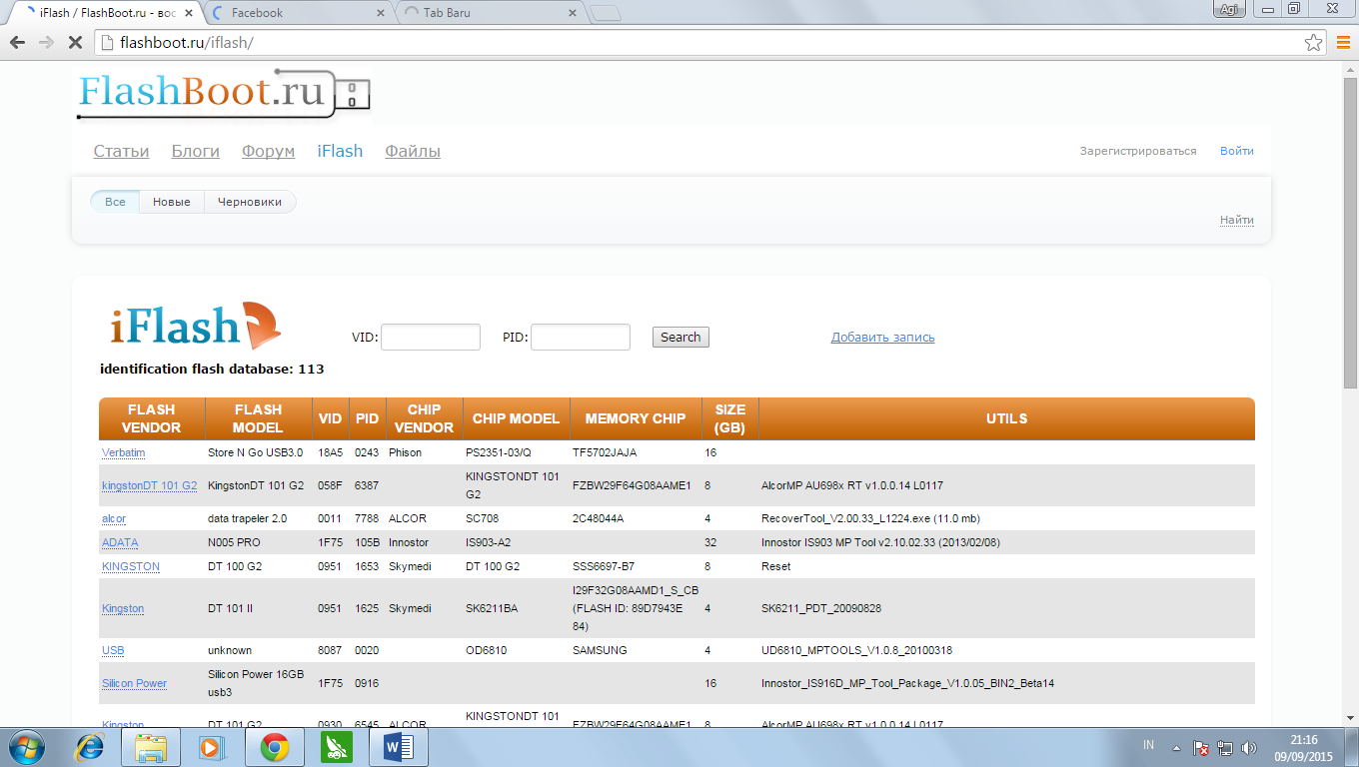Viewport: 1359px width, 767px height.
Task: Click UD6810_MPTOOLS_V1.0.8_20100318 text
Action: coord(856,650)
